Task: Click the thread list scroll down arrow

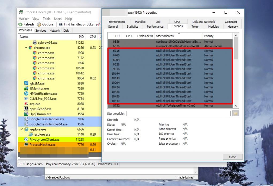Action: tap(236, 106)
